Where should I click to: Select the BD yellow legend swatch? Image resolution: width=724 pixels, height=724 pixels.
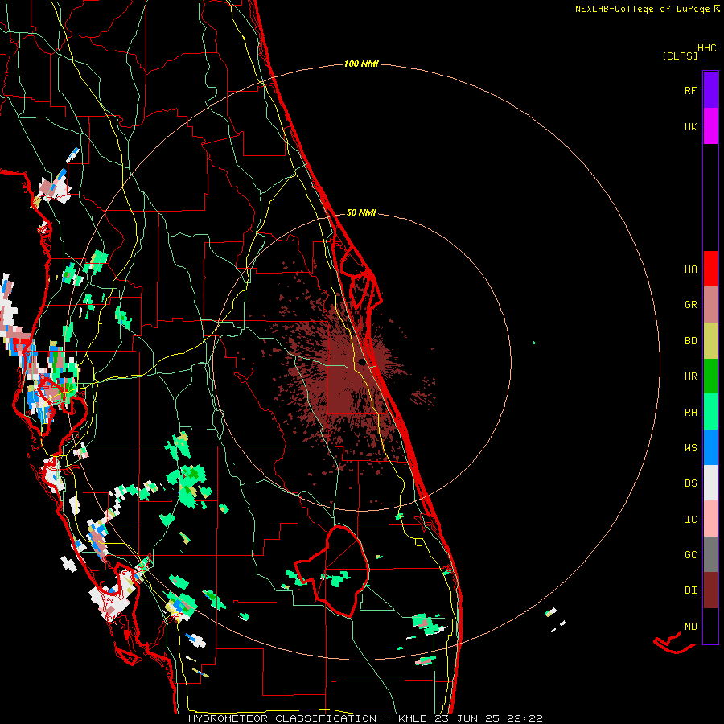710,341
